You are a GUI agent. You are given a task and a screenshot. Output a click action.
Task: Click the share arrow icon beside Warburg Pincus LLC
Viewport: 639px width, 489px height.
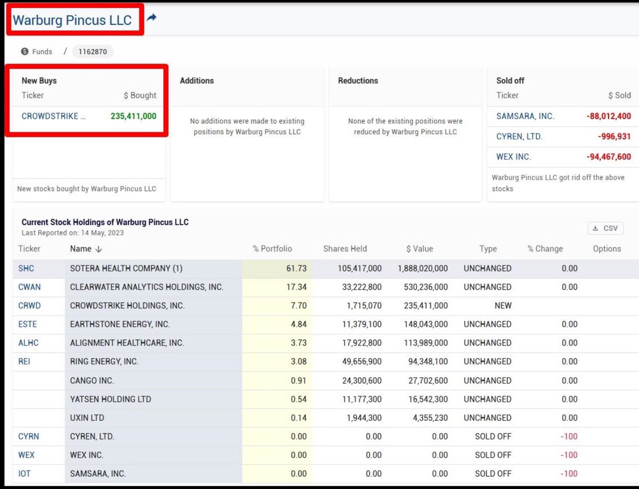[x=152, y=18]
